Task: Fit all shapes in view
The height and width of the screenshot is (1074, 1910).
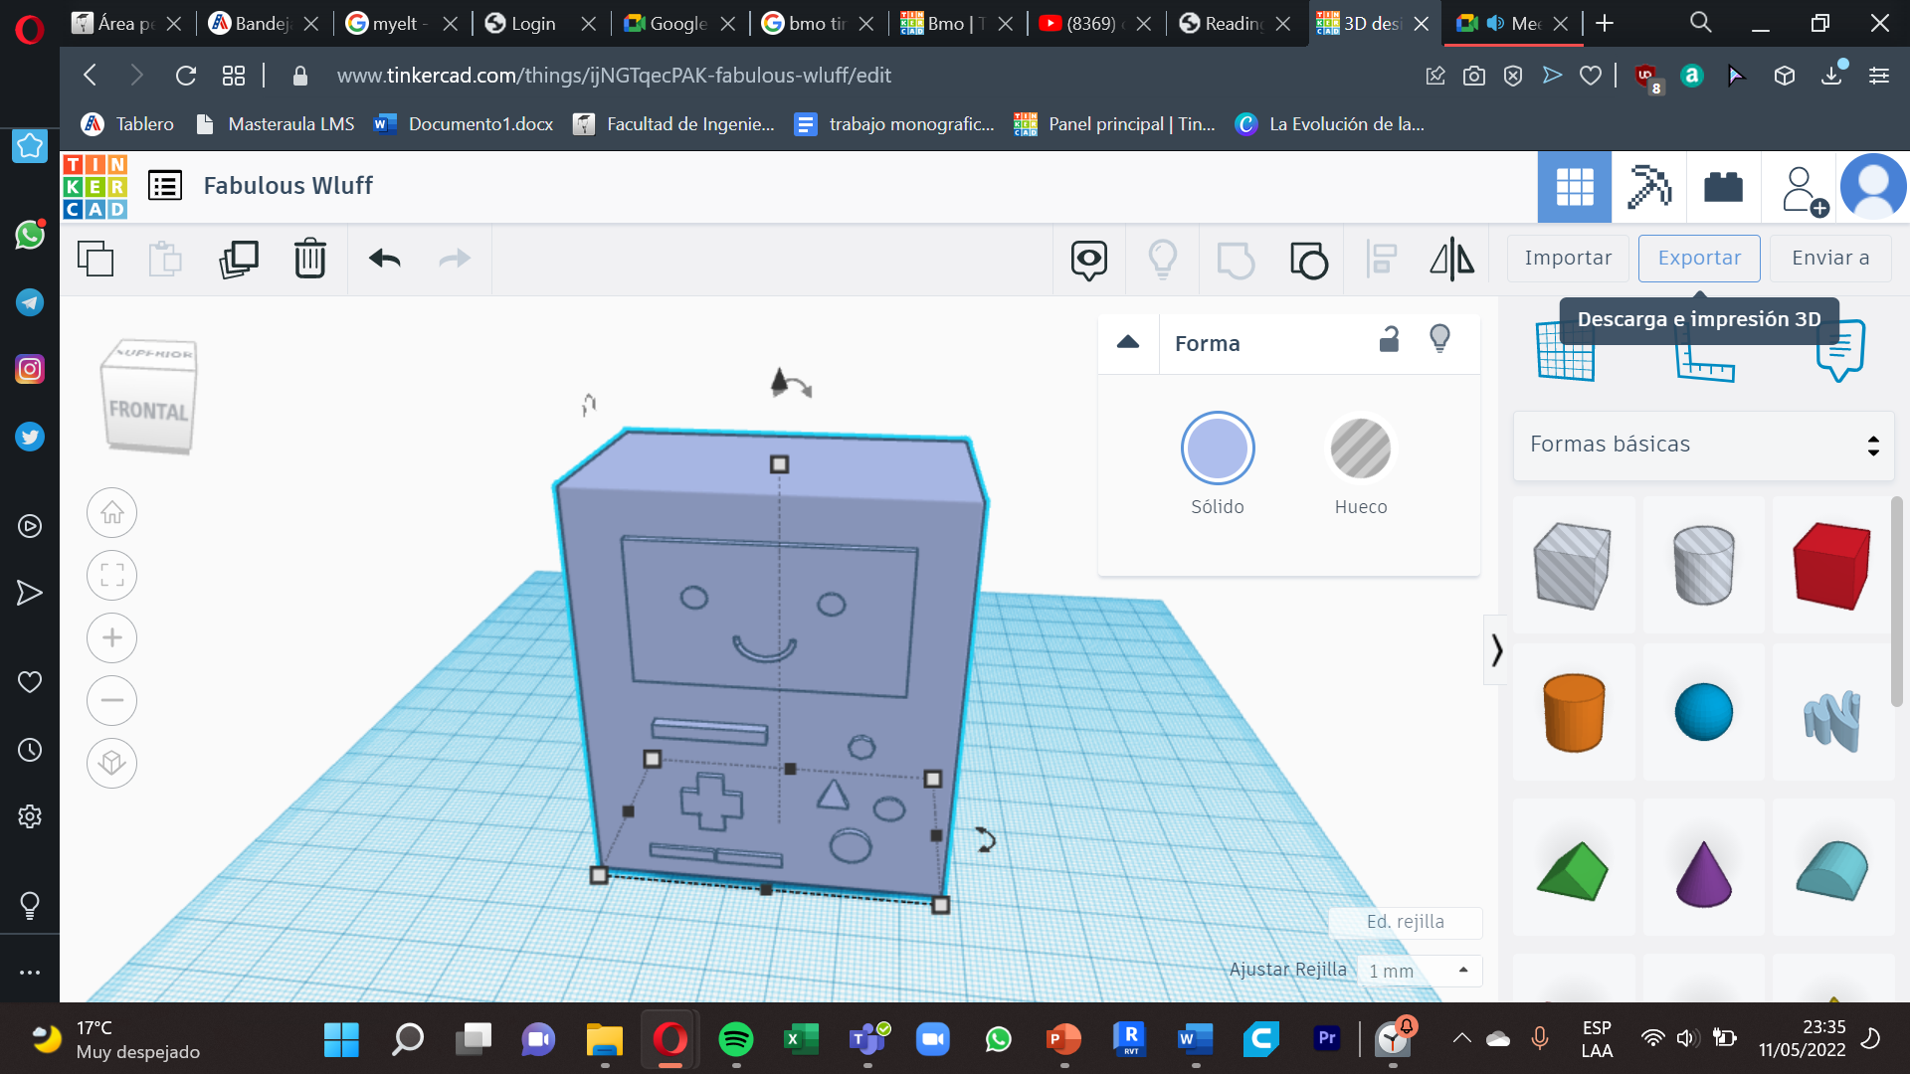Action: pos(111,576)
